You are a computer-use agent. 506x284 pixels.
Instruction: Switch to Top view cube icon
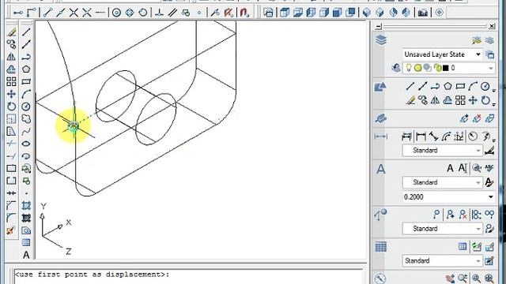[x=285, y=13]
